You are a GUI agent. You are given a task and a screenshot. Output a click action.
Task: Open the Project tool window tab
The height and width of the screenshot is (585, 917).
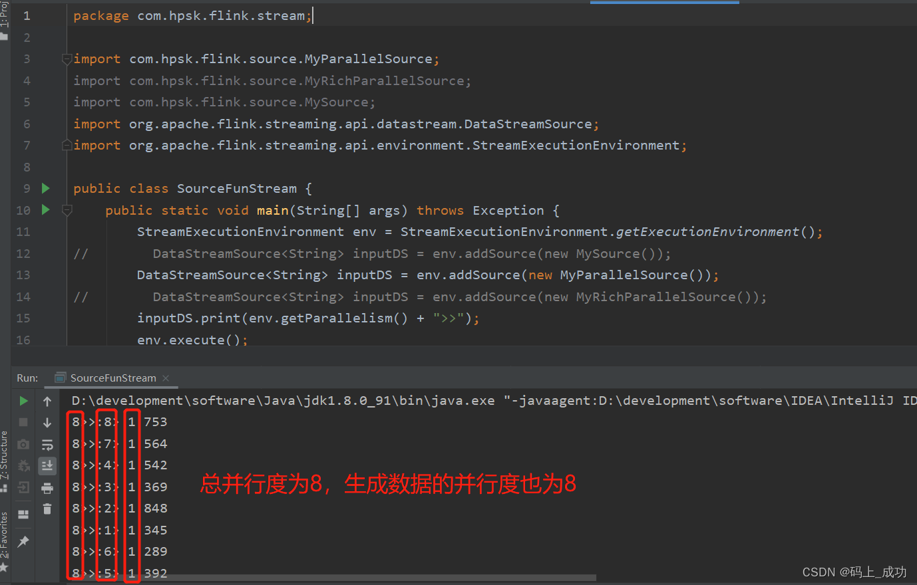pos(5,20)
